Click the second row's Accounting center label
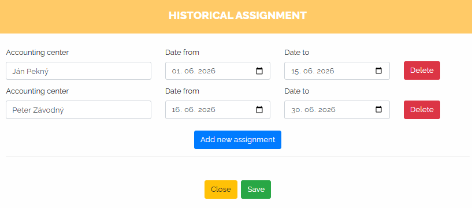The width and height of the screenshot is (472, 208). coord(38,91)
